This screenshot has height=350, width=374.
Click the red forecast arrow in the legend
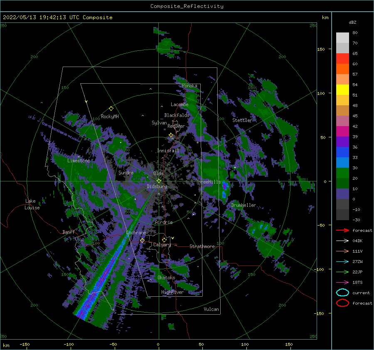click(342, 230)
